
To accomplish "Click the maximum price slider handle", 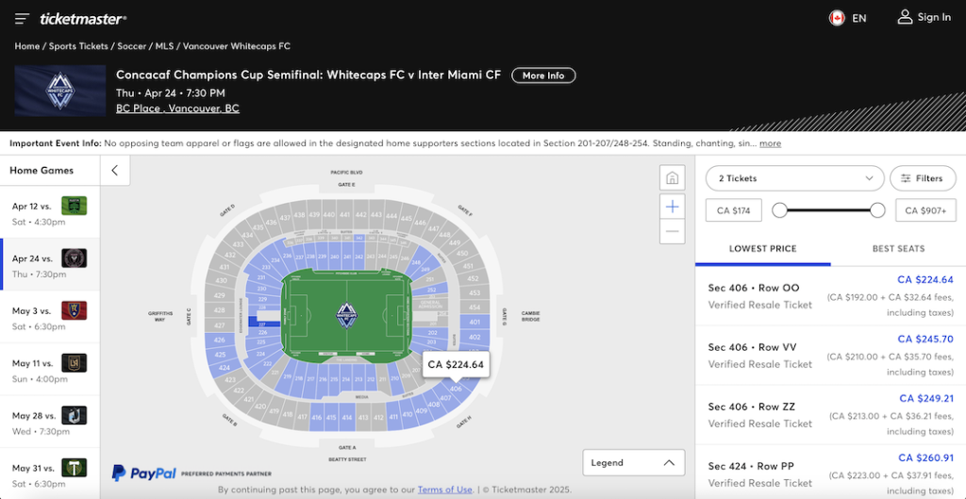I will (x=877, y=210).
